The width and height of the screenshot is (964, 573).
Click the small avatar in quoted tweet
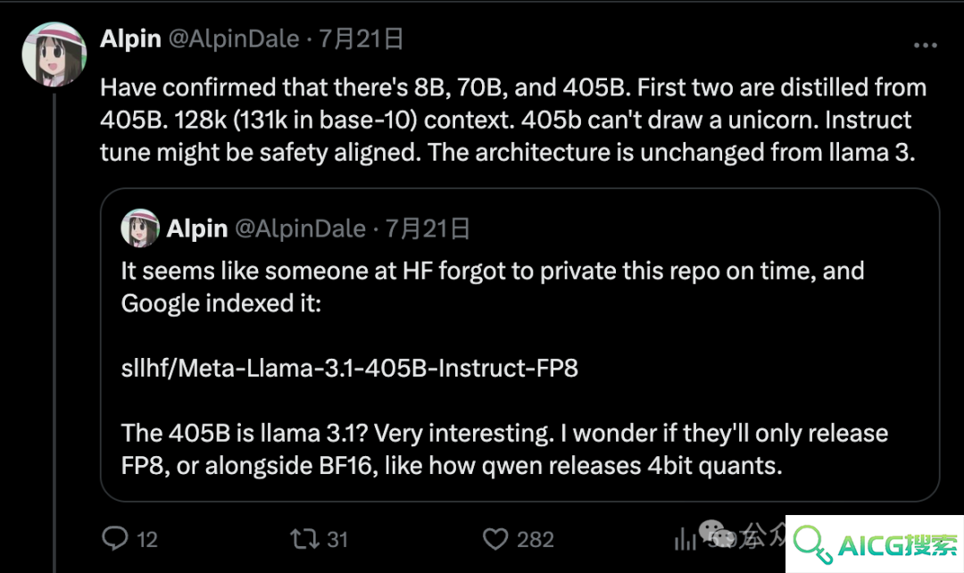point(140,228)
